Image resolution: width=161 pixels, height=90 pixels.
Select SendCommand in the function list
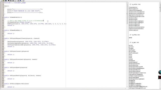click(x=133, y=62)
